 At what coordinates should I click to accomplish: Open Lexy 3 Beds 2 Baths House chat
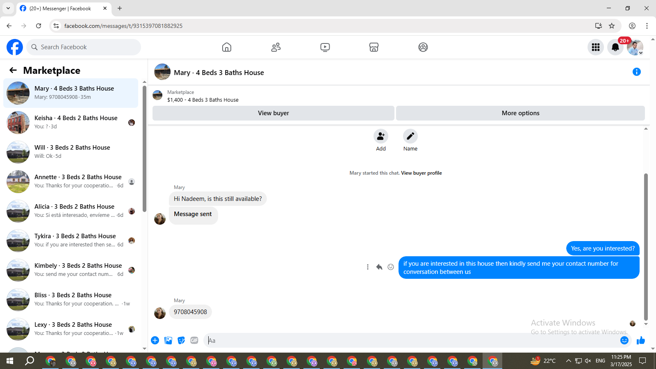[x=71, y=329]
